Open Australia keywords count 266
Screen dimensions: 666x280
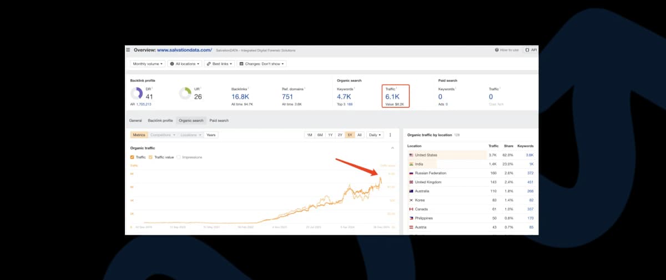click(530, 191)
